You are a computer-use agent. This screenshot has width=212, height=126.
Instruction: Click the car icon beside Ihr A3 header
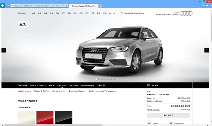click(148, 85)
